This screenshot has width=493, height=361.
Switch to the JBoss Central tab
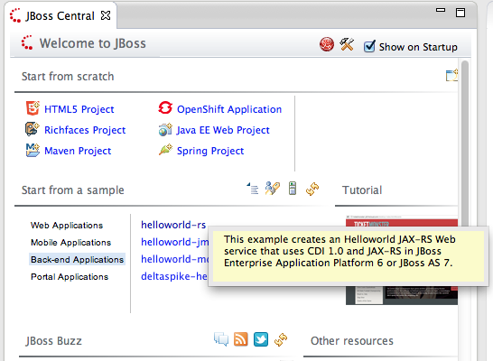tap(60, 15)
